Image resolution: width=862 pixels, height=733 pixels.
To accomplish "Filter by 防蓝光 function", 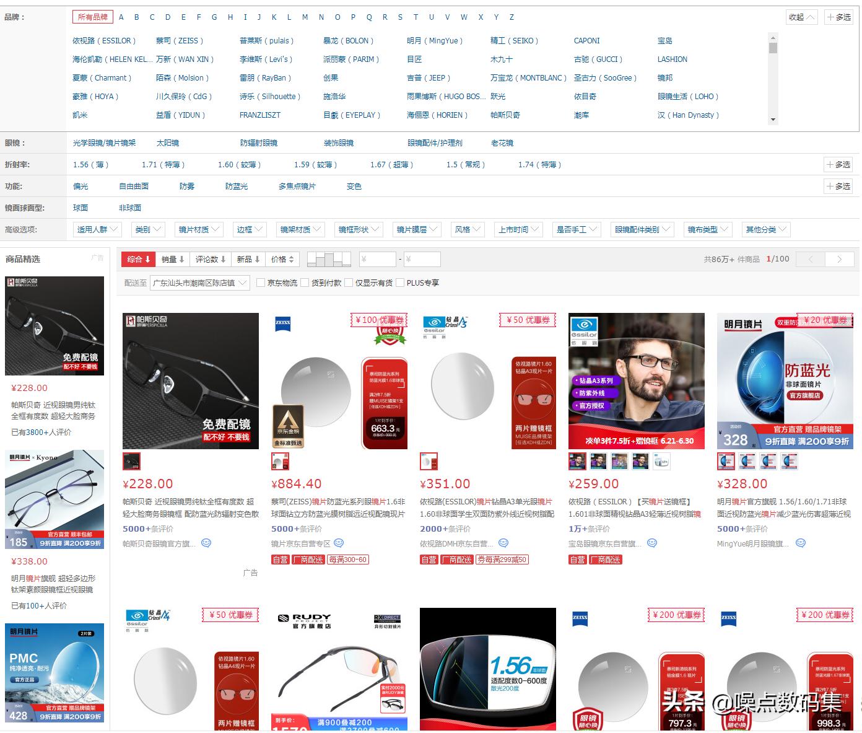I will point(237,187).
